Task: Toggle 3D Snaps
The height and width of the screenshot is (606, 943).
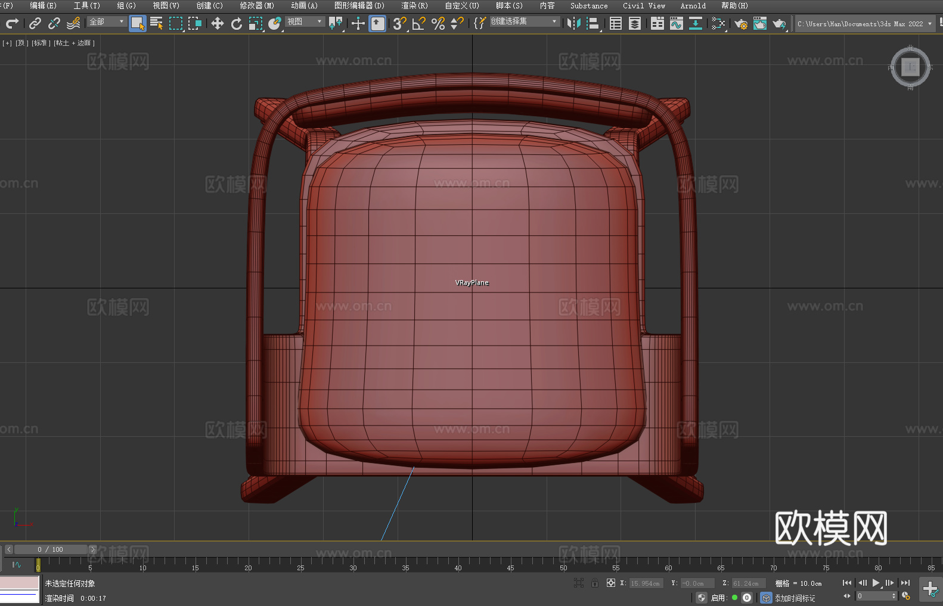Action: 400,23
